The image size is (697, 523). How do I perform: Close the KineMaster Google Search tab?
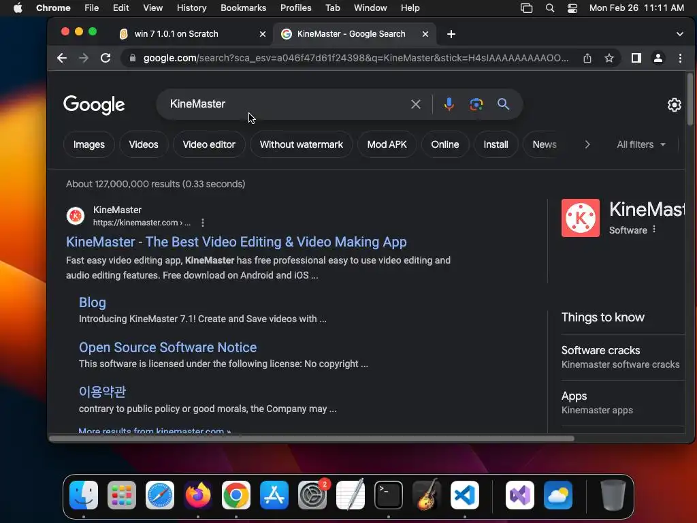(425, 34)
